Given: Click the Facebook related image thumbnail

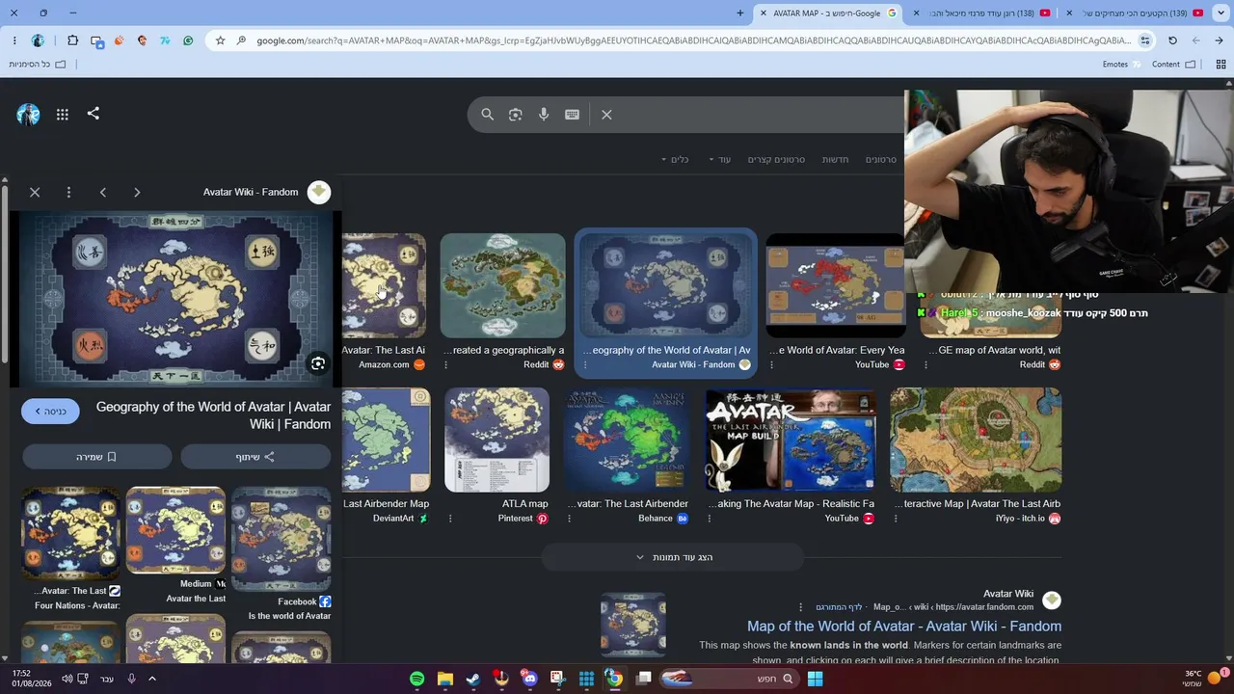Looking at the screenshot, I should 282,539.
